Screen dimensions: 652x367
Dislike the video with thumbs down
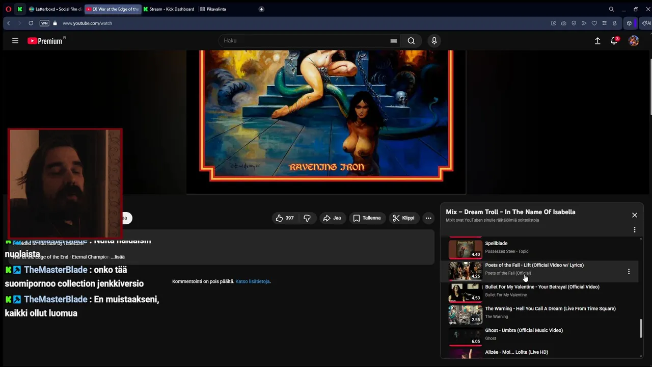click(x=307, y=218)
